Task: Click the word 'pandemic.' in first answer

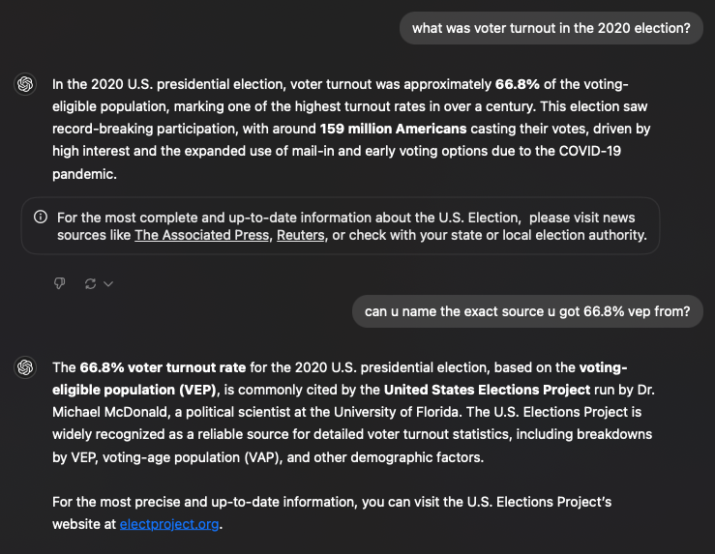Action: (84, 174)
